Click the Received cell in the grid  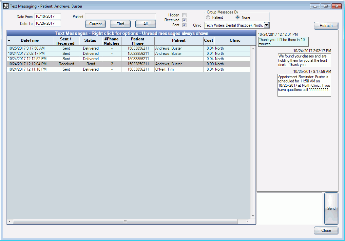pos(66,64)
